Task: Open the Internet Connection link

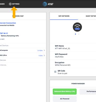Action: (x=8, y=23)
